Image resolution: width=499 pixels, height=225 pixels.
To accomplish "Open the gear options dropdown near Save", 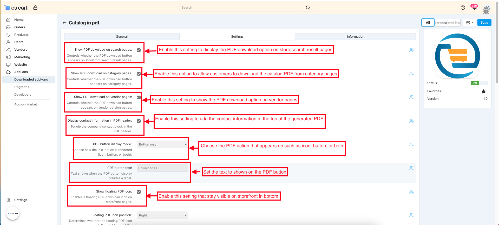I will pyautogui.click(x=469, y=23).
